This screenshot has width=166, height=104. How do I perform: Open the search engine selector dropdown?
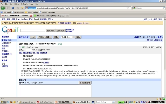(x=135, y=8)
